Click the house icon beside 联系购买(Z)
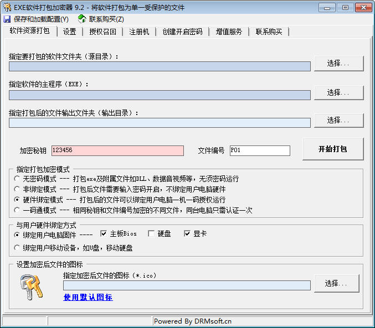 pos(82,19)
